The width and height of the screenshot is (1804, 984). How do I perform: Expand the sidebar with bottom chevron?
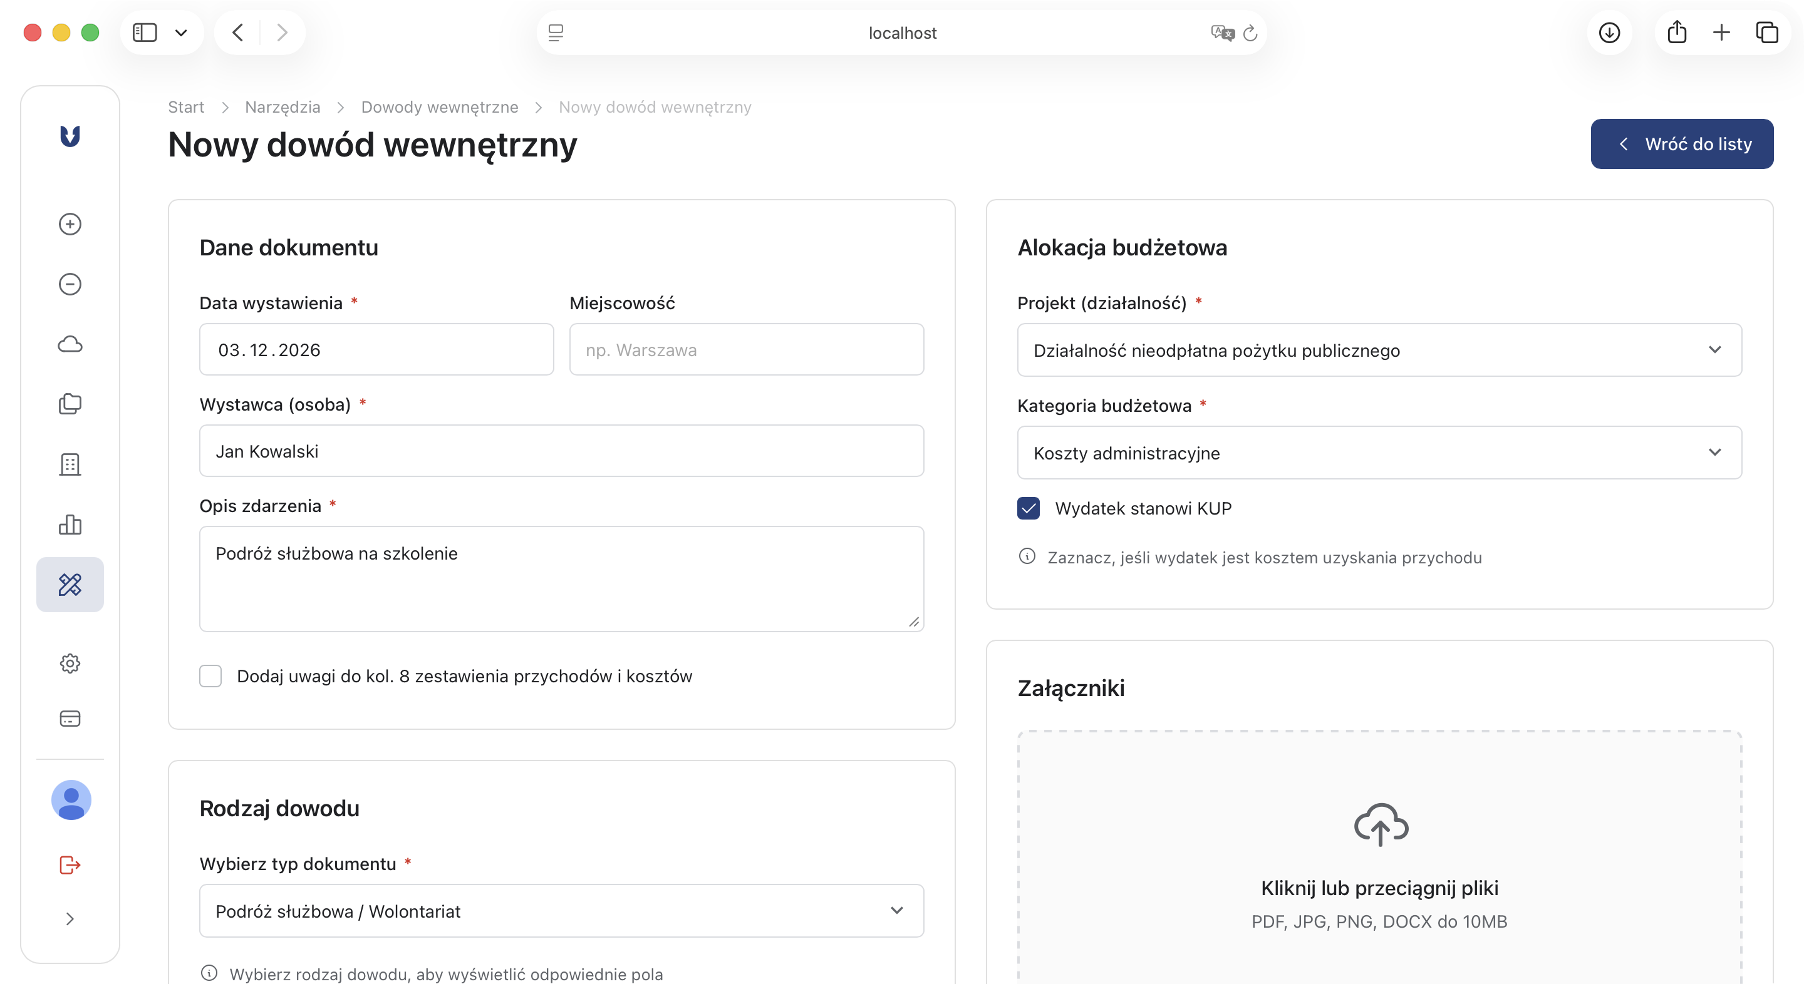point(70,919)
